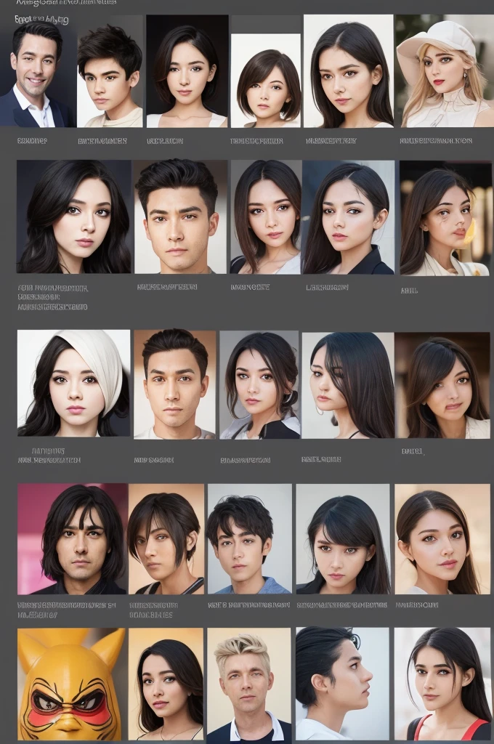Viewport: 494px width, 744px height.
Task: Select the young man in blue denim shirt
Action: (250, 539)
